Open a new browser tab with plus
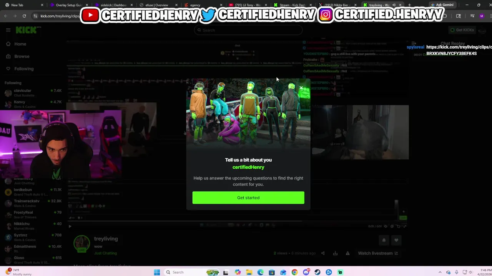Viewport: 492px width, 276px height. tap(409, 5)
